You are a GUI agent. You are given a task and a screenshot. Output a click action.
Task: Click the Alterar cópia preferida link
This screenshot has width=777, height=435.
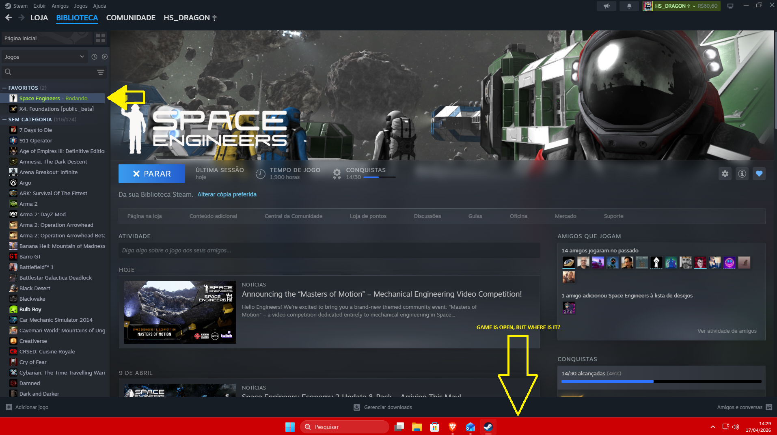click(227, 194)
